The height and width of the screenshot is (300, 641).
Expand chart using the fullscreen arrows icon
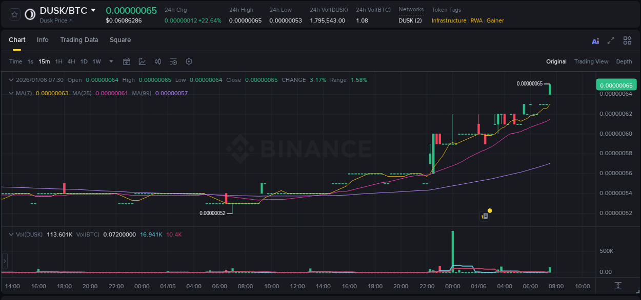tap(610, 40)
